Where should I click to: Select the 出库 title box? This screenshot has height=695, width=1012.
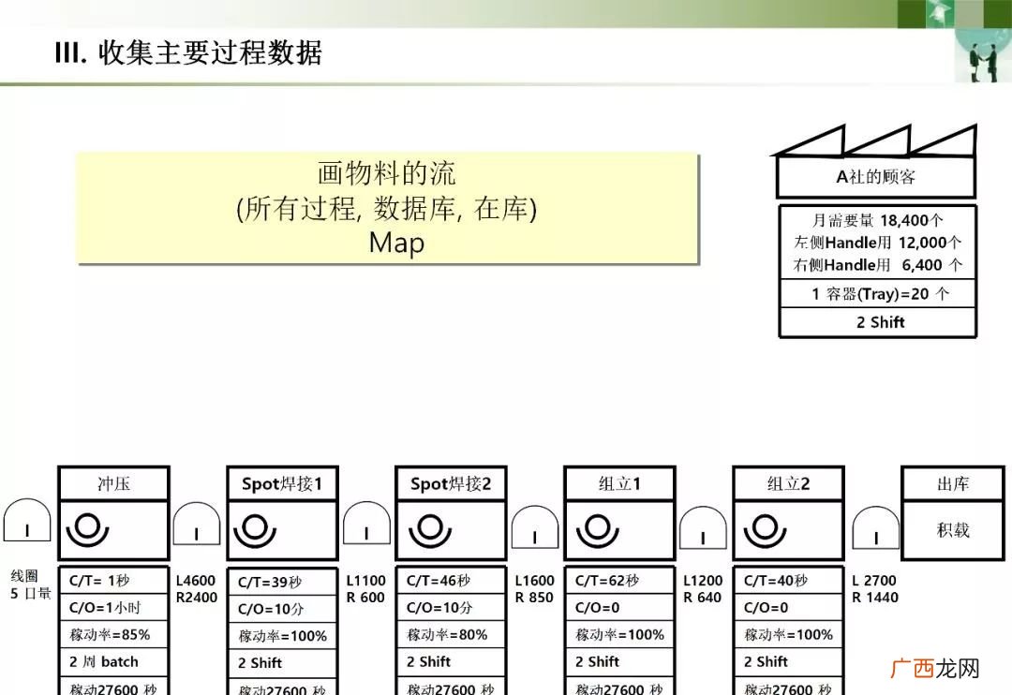point(953,483)
